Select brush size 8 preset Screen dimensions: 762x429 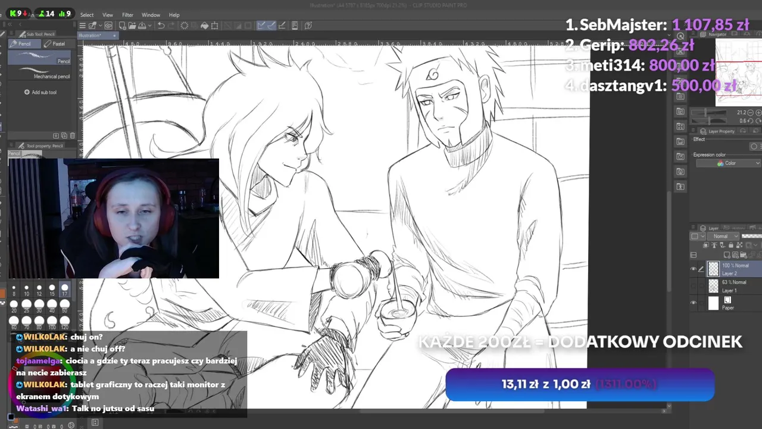point(14,290)
